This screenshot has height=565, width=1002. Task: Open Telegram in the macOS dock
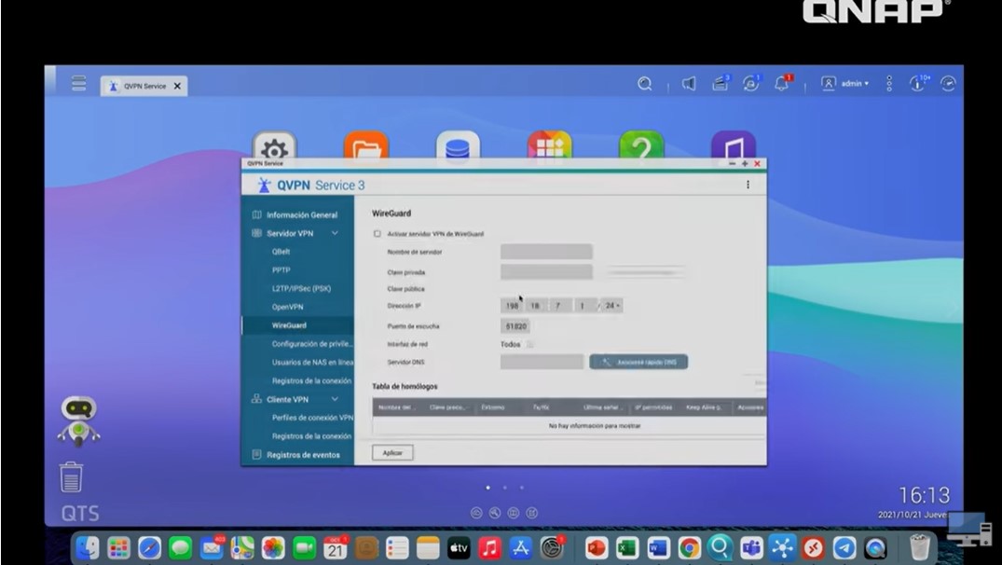[x=844, y=547]
